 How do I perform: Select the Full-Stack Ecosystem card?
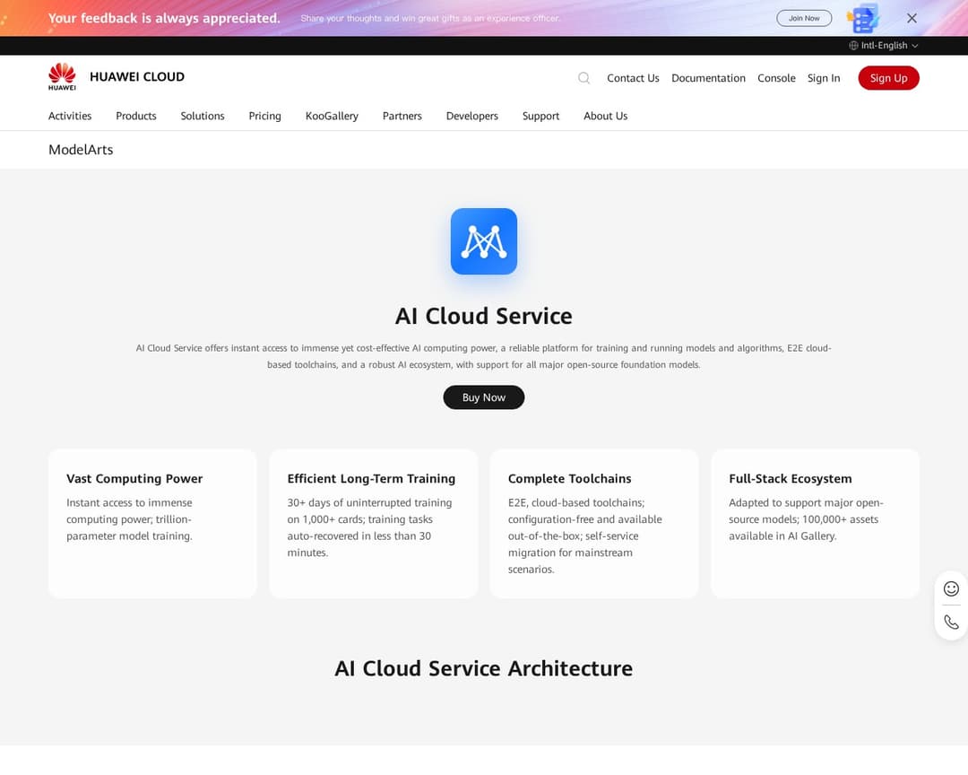[x=815, y=524]
